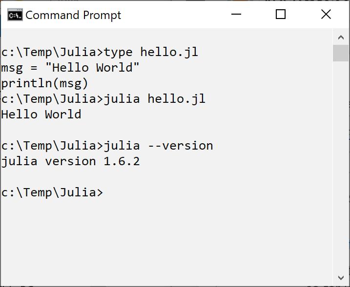Image resolution: width=350 pixels, height=287 pixels.
Task: Click the println(msg) code line
Action: point(45,83)
